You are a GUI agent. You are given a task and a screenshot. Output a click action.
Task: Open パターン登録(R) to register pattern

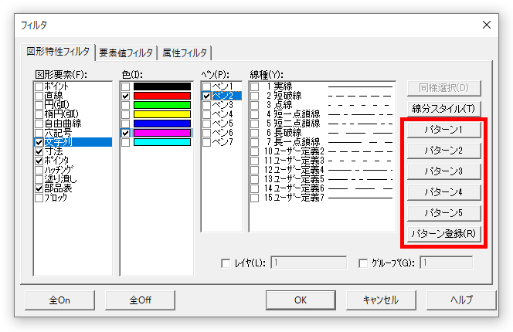pyautogui.click(x=443, y=234)
